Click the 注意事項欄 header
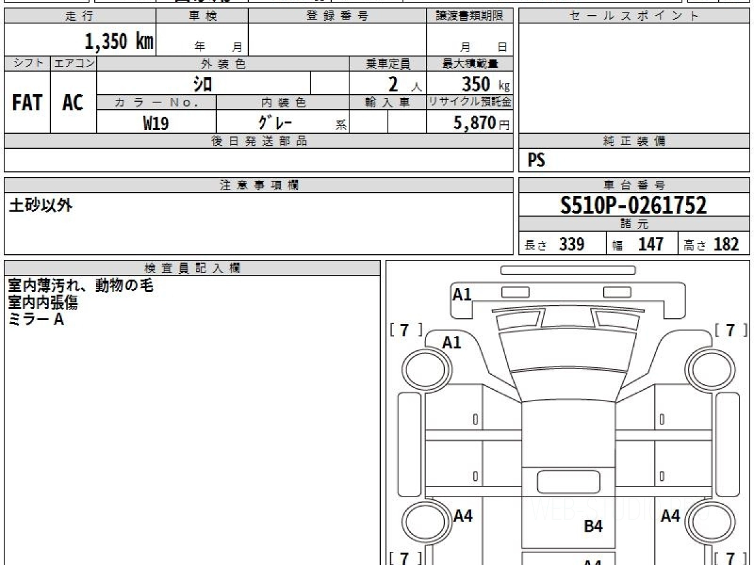This screenshot has width=754, height=565. coord(259,185)
